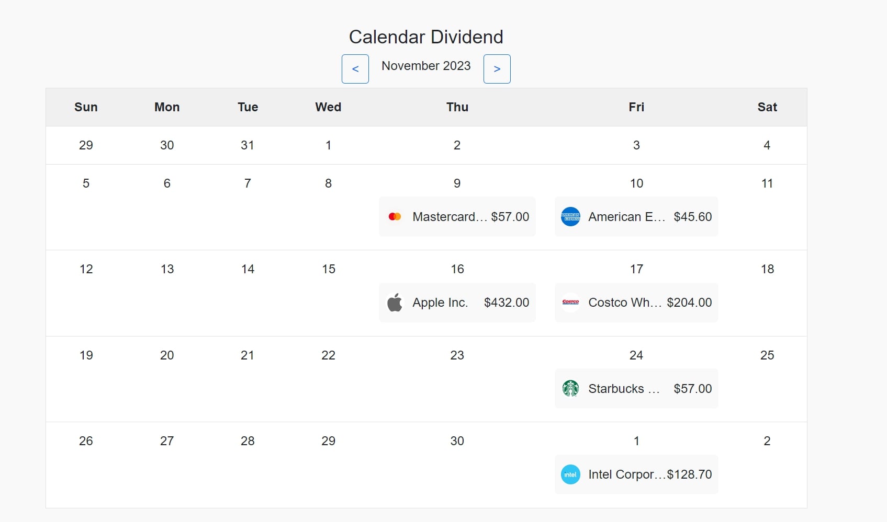This screenshot has height=522, width=887.
Task: Select day 10 in November
Action: click(636, 183)
